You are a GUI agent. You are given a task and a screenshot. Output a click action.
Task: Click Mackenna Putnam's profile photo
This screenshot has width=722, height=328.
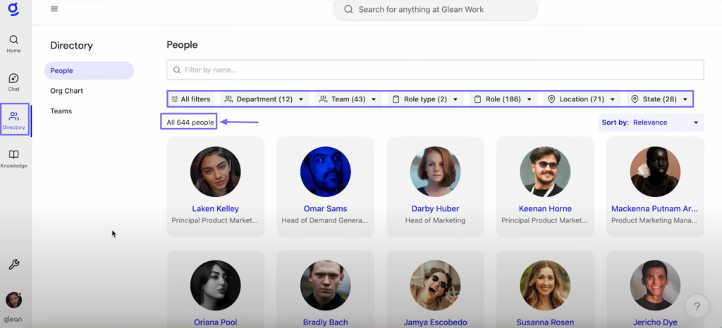coord(655,172)
